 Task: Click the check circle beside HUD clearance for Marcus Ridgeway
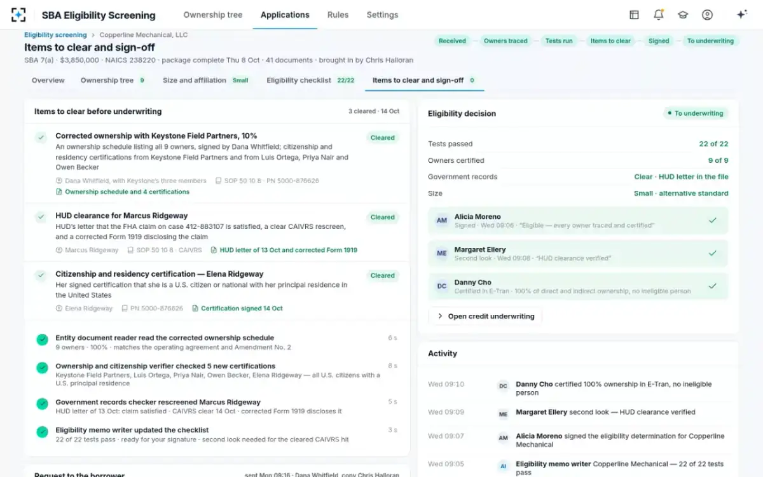(x=41, y=217)
